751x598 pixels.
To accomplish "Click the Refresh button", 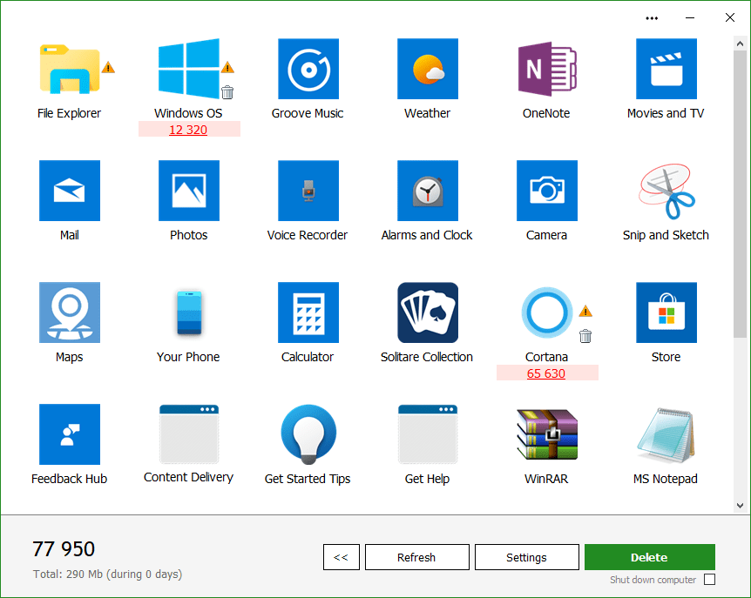I will 416,557.
